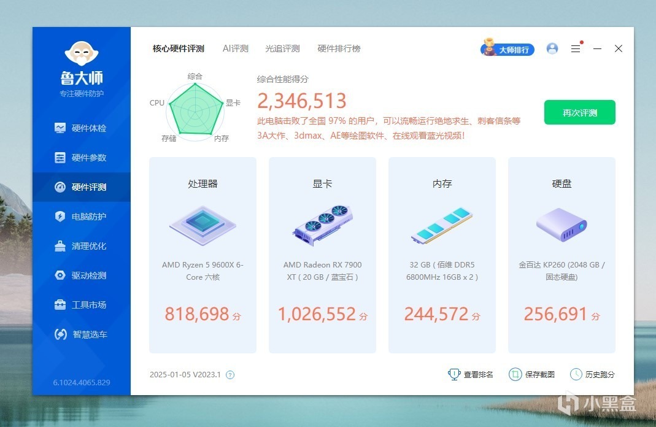The height and width of the screenshot is (427, 656).
Task: Close the 鲁大师 window
Action: pyautogui.click(x=619, y=48)
